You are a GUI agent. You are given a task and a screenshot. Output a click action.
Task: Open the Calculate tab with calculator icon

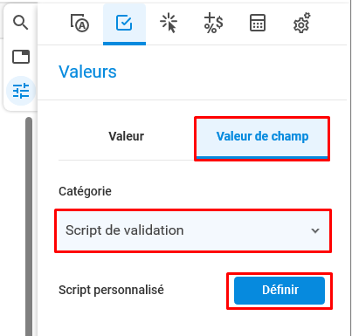coord(258,23)
